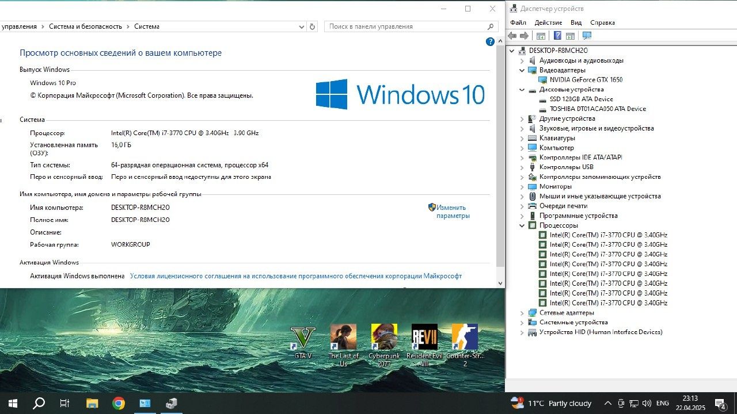Click the Изменить параметры link
Viewport: 737px width, 414px height.
pos(453,212)
